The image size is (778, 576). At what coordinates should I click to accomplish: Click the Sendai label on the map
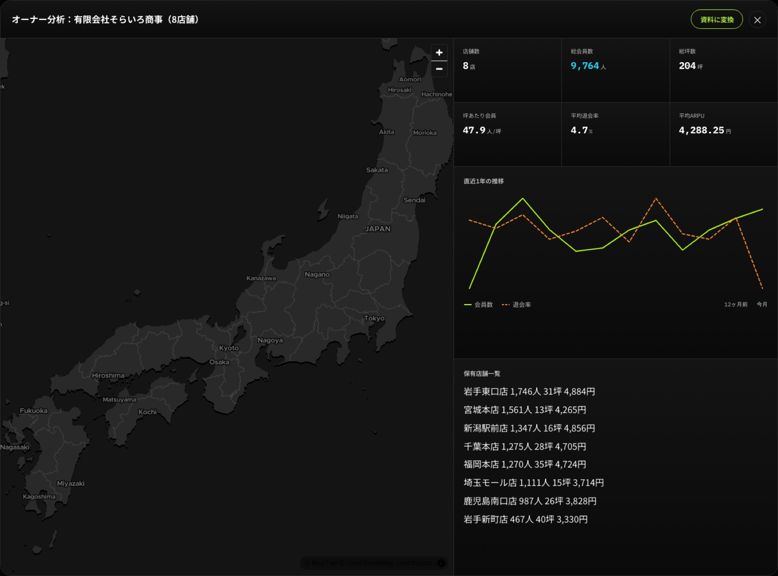tap(414, 200)
